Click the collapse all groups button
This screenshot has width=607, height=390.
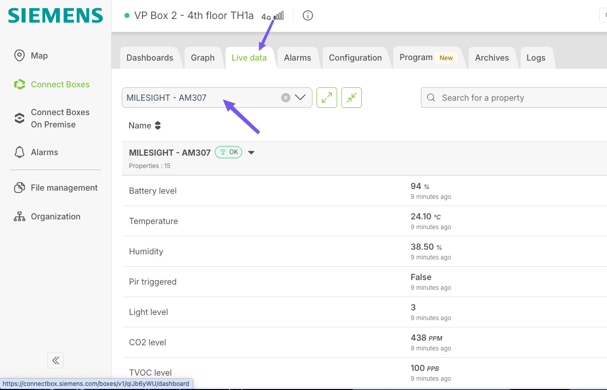tap(352, 98)
